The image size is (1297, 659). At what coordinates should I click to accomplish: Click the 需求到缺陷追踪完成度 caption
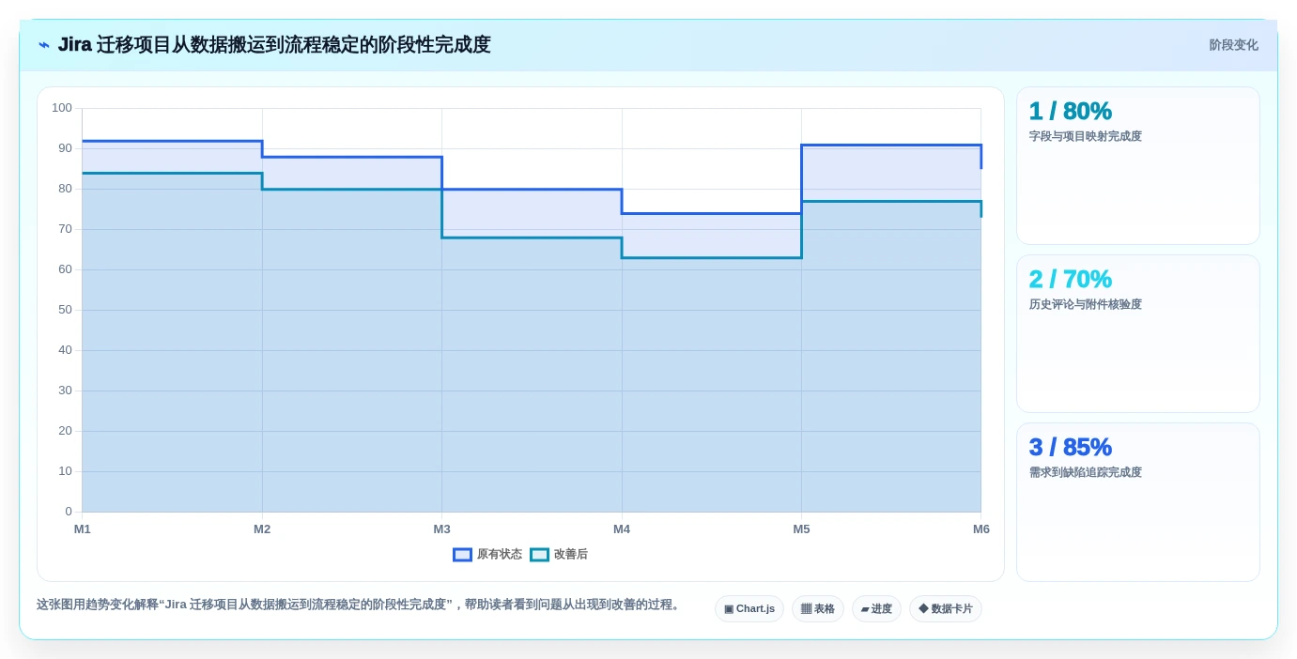click(1086, 472)
